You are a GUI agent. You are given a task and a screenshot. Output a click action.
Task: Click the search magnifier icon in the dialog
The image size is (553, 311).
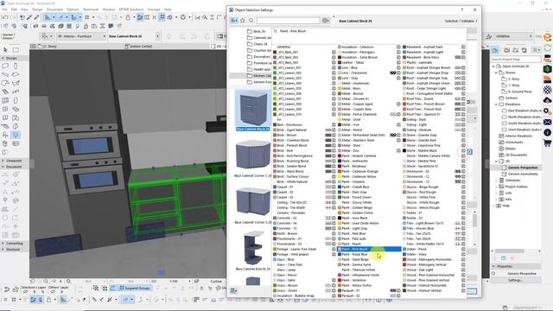251,21
